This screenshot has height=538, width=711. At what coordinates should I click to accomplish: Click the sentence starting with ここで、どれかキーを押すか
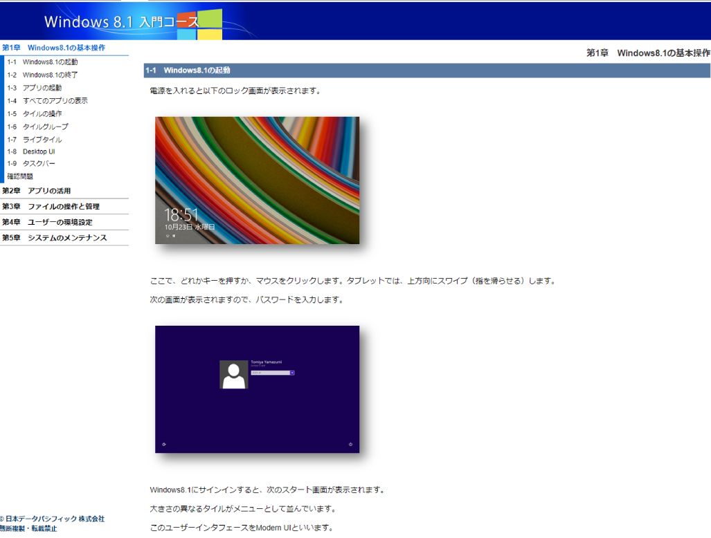coord(353,281)
